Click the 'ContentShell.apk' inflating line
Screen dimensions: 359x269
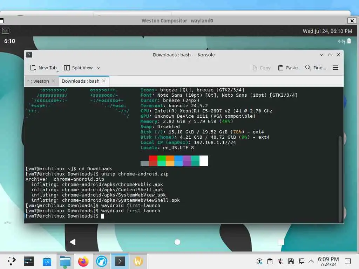click(x=97, y=189)
